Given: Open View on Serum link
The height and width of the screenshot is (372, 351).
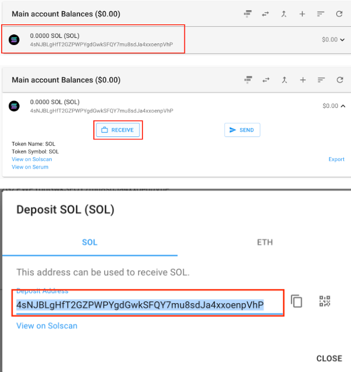Looking at the screenshot, I should point(30,167).
